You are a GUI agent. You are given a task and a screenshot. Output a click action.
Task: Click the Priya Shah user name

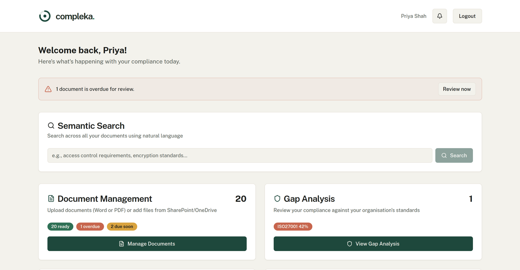[413, 16]
